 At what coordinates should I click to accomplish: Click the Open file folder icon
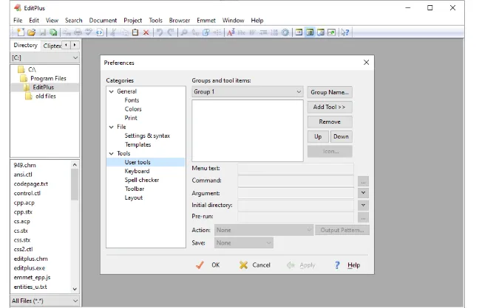32,32
